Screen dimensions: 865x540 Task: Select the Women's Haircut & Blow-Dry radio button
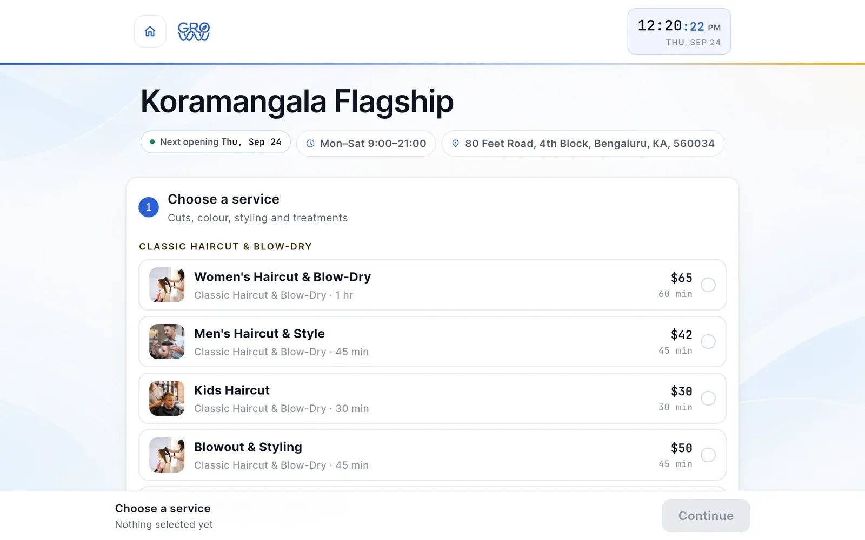[708, 285]
